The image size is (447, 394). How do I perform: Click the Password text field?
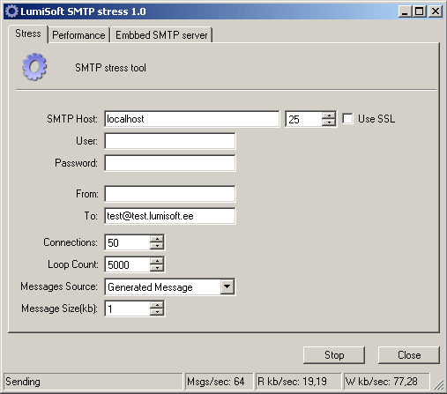point(170,163)
